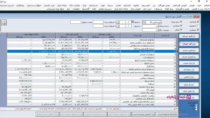210x118 pixels.
Task: Select the موجودی نقدو بانک row
Action: pyautogui.click(x=92, y=40)
